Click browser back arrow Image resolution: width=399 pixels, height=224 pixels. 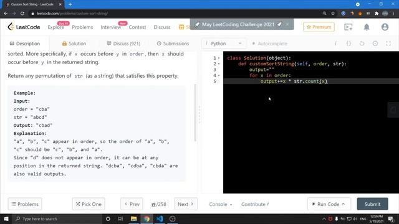click(6, 14)
